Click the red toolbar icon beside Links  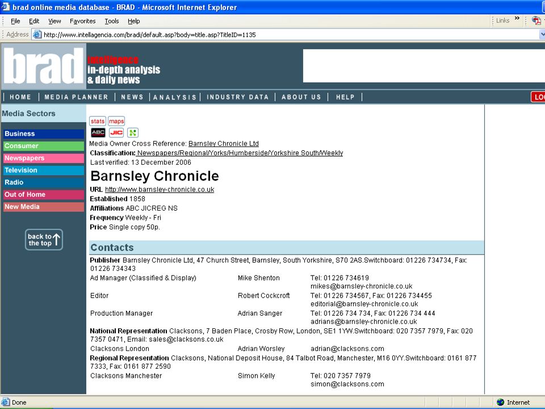[536, 20]
